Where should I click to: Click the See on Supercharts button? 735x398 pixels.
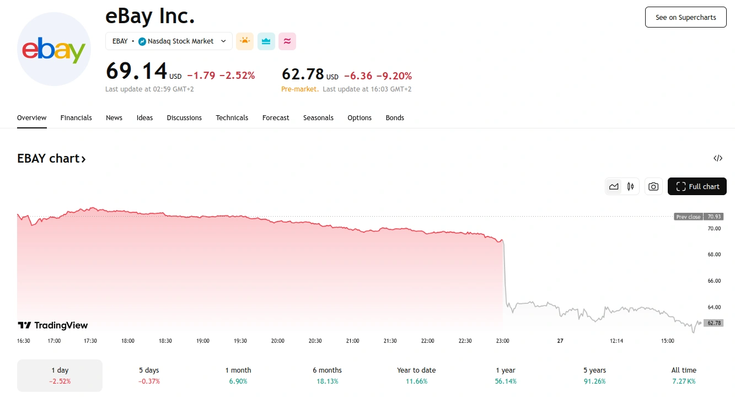685,18
